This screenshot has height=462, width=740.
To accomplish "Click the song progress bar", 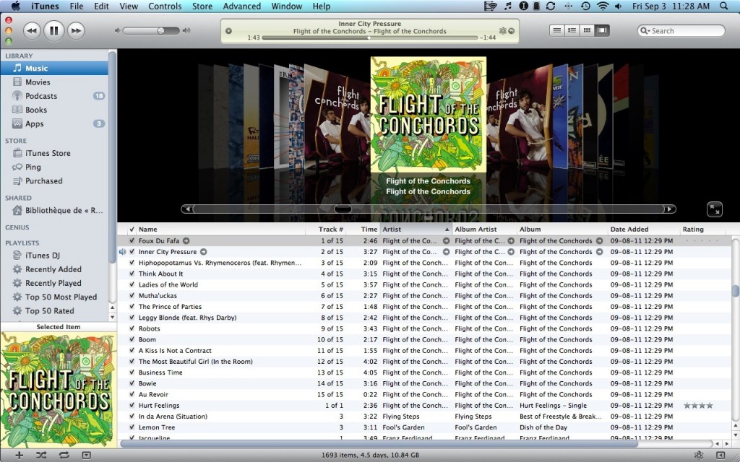I will point(369,38).
